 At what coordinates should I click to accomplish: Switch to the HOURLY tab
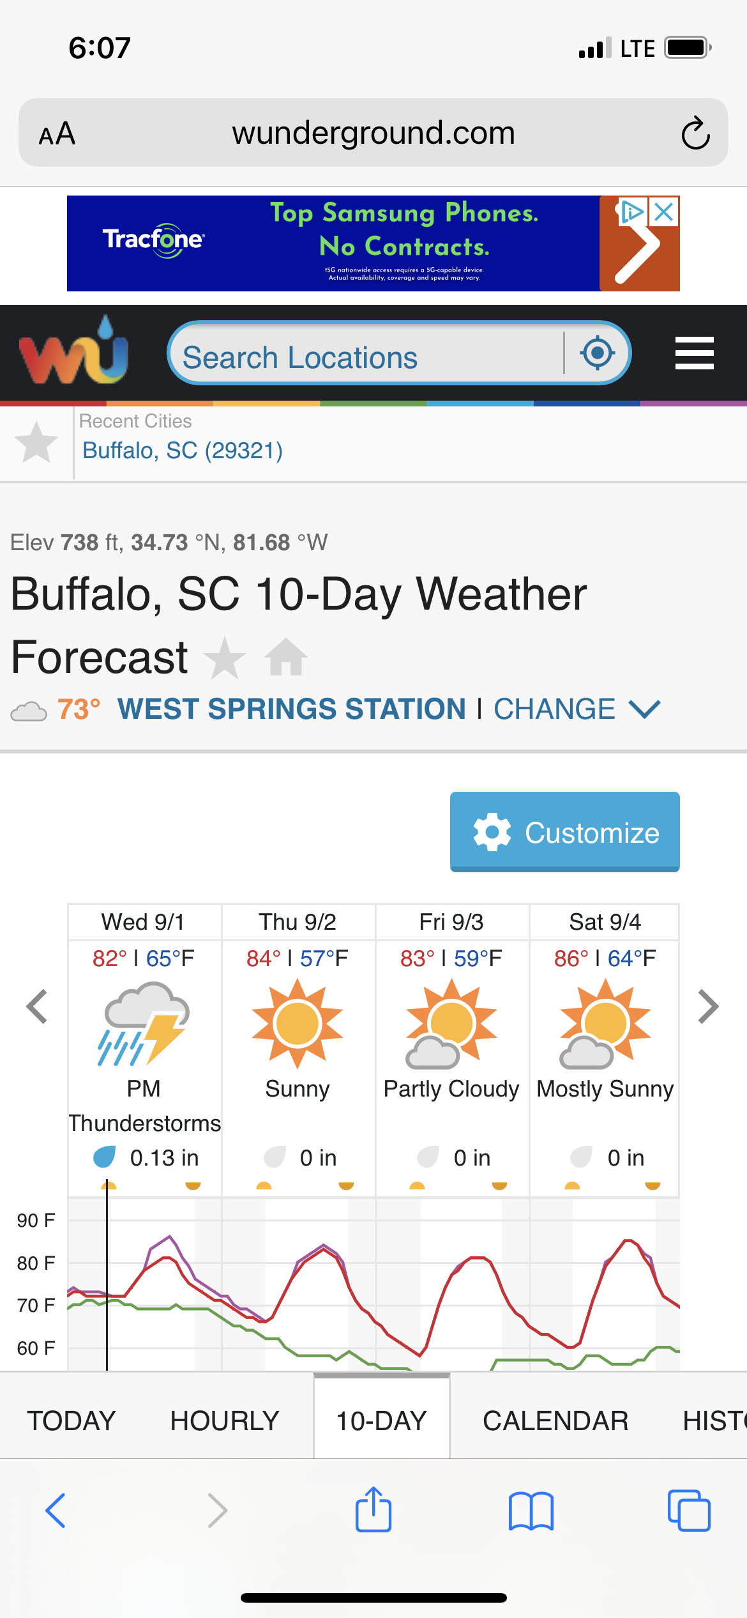pos(225,1421)
